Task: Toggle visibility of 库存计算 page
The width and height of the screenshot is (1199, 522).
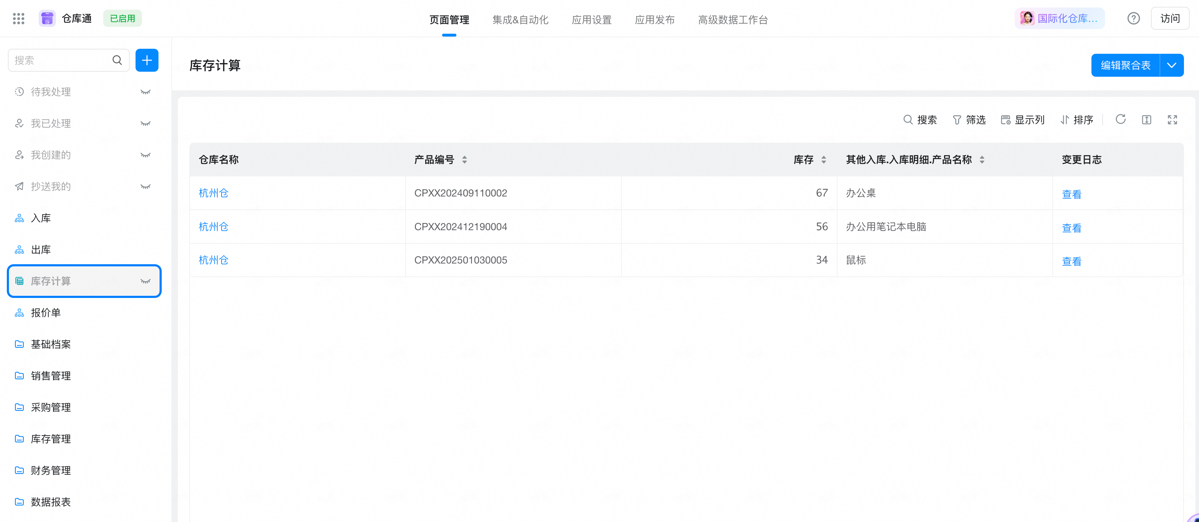Action: 146,281
